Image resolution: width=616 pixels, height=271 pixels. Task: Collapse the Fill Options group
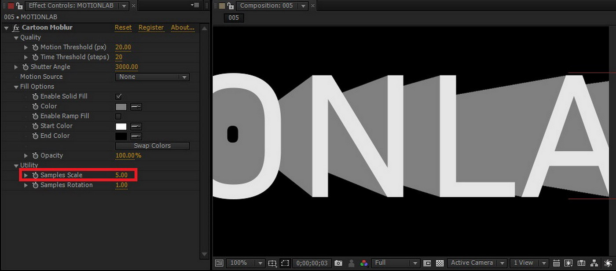(x=16, y=87)
